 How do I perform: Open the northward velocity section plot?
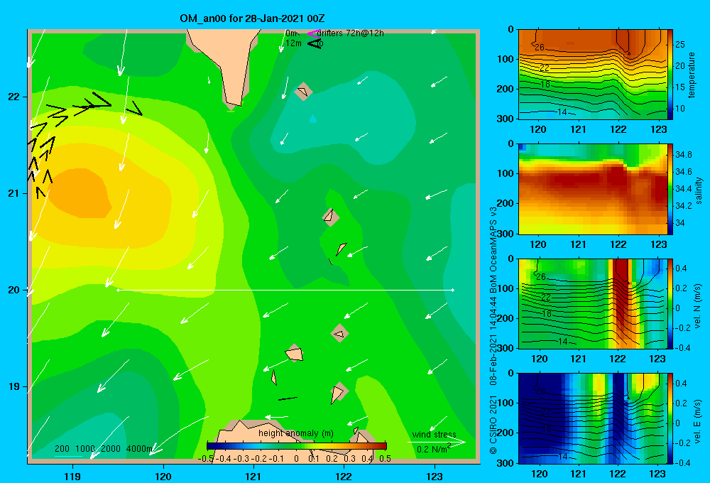pos(592,303)
